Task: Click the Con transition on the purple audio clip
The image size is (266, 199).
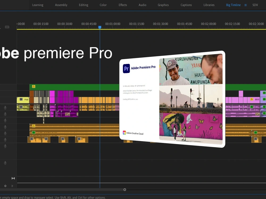Action: click(x=68, y=114)
